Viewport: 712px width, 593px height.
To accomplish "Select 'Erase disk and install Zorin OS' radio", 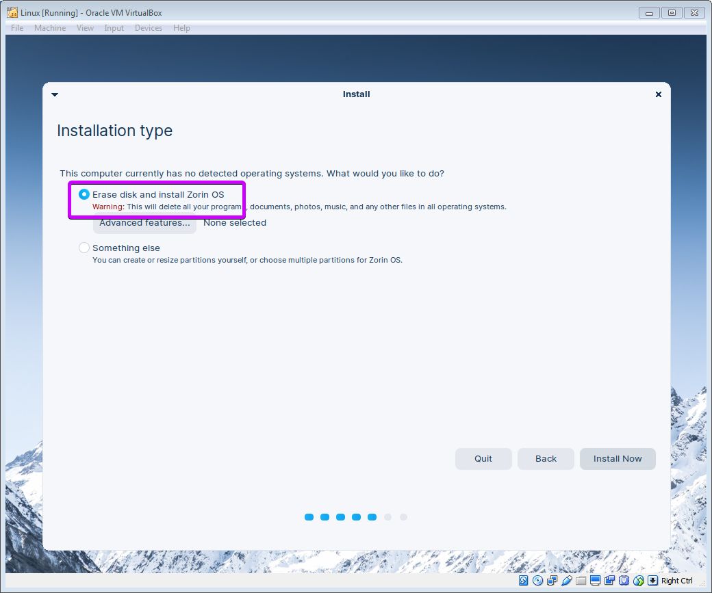I will coord(84,194).
